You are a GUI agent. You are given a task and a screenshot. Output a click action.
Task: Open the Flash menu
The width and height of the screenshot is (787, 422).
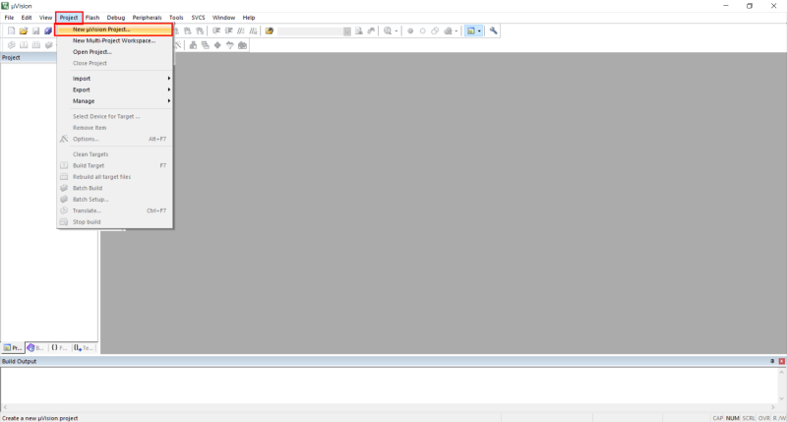pos(92,18)
